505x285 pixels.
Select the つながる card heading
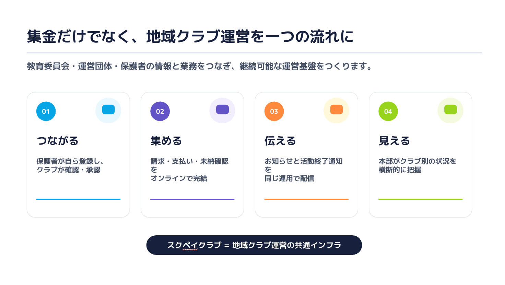pyautogui.click(x=58, y=141)
